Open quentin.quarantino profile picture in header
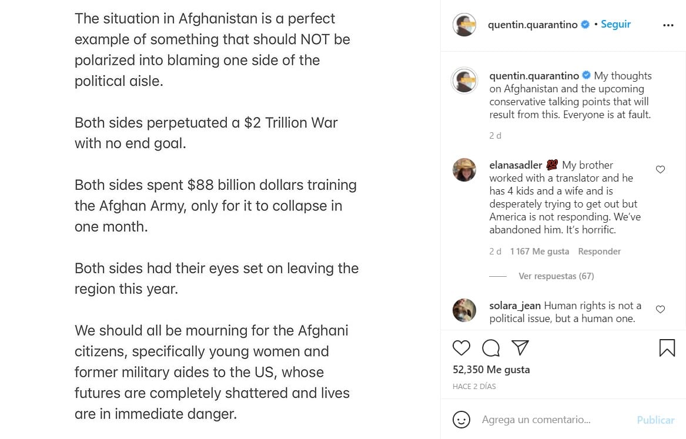Image resolution: width=686 pixels, height=439 pixels. coord(464,25)
